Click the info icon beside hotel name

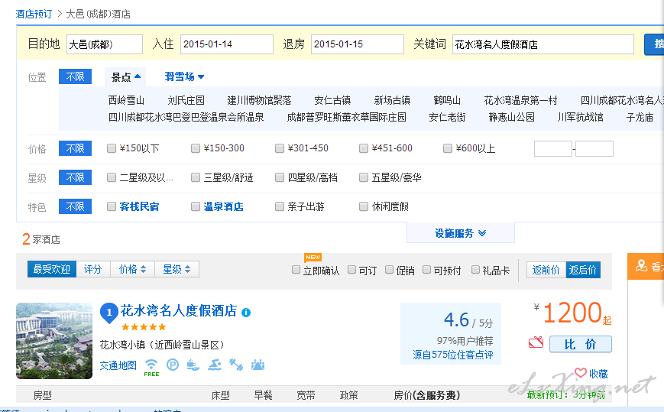pyautogui.click(x=246, y=313)
